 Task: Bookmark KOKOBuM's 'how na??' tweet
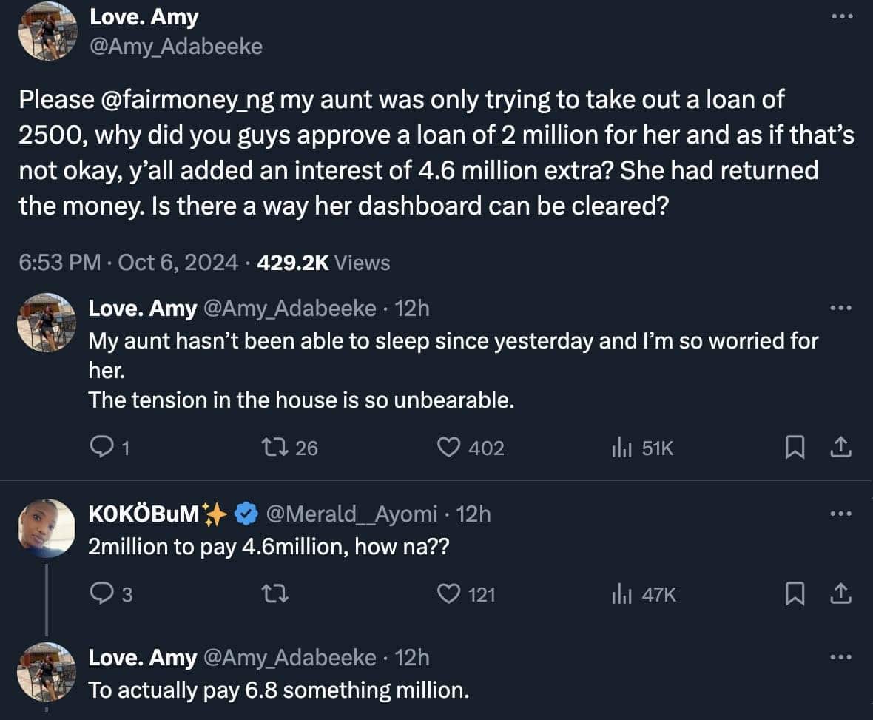(795, 593)
